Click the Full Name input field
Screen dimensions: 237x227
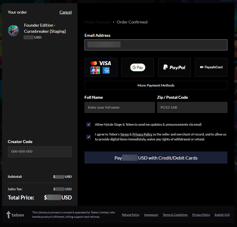tap(119, 107)
